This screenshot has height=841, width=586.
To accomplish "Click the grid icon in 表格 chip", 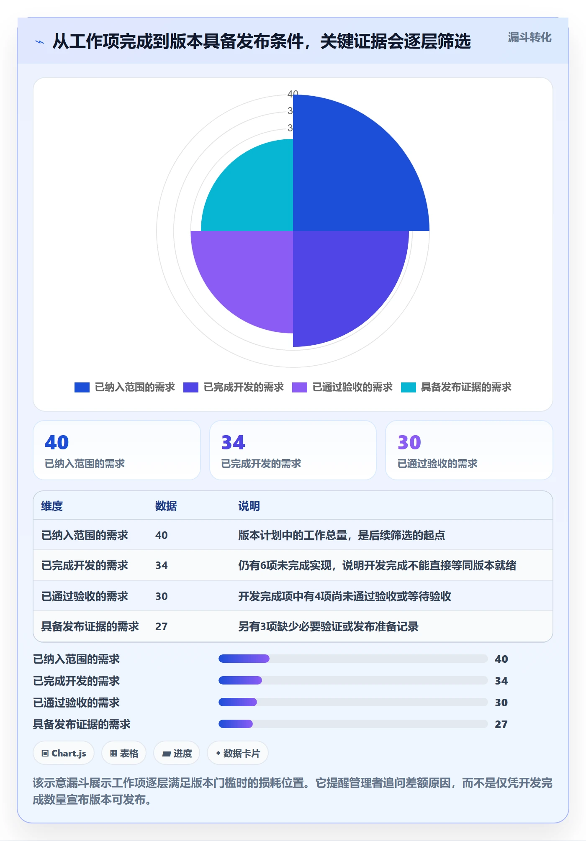I will [x=114, y=754].
